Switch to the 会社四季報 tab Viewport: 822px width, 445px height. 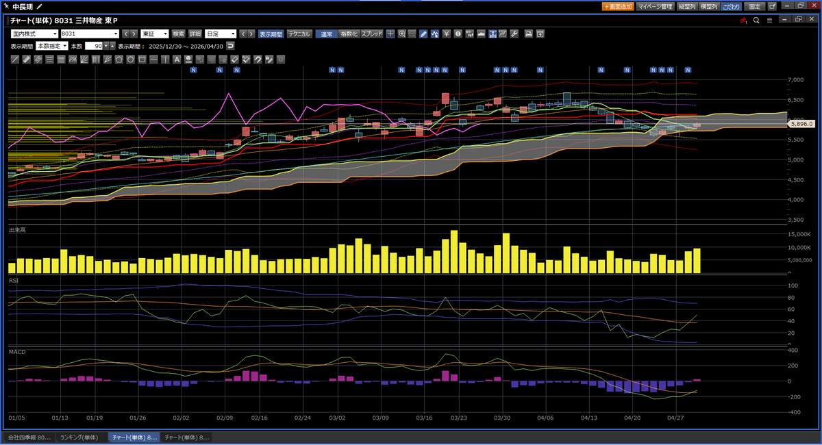pos(29,437)
